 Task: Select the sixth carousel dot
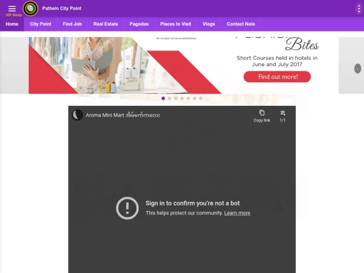195,98
